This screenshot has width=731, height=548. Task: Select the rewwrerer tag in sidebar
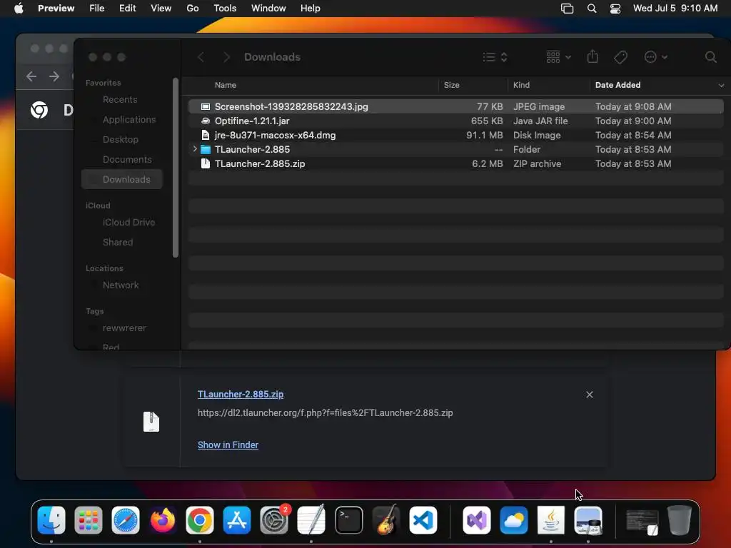(124, 328)
